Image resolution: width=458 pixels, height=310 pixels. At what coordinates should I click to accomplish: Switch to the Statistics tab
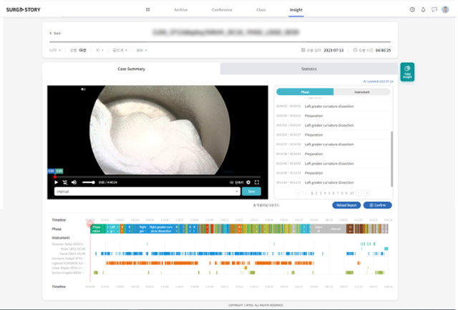point(308,69)
